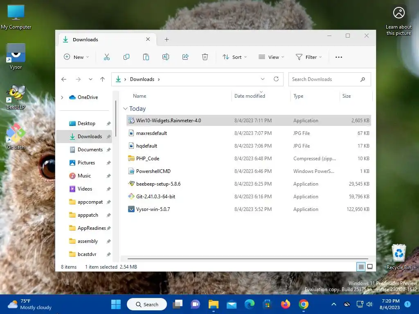Add a new tab
Image resolution: width=419 pixels, height=314 pixels.
(167, 40)
